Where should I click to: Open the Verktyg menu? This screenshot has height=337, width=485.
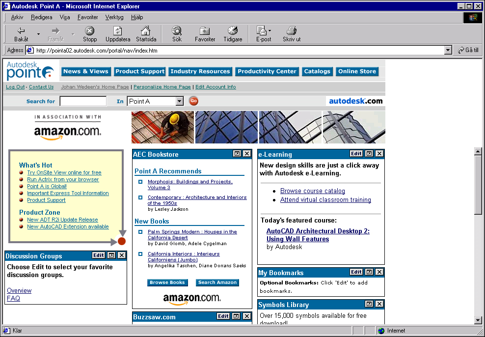click(x=114, y=17)
